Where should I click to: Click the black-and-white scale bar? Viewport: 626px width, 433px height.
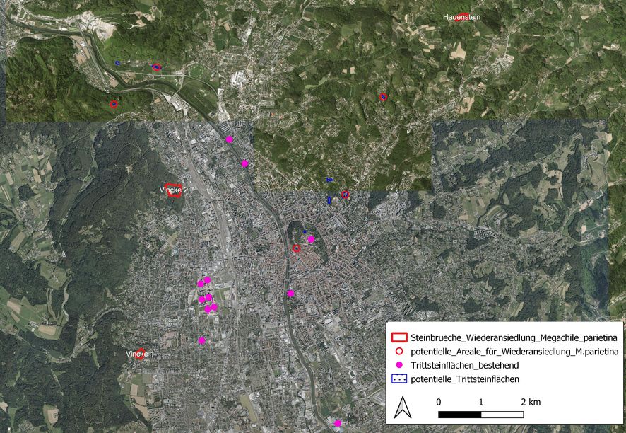click(480, 415)
